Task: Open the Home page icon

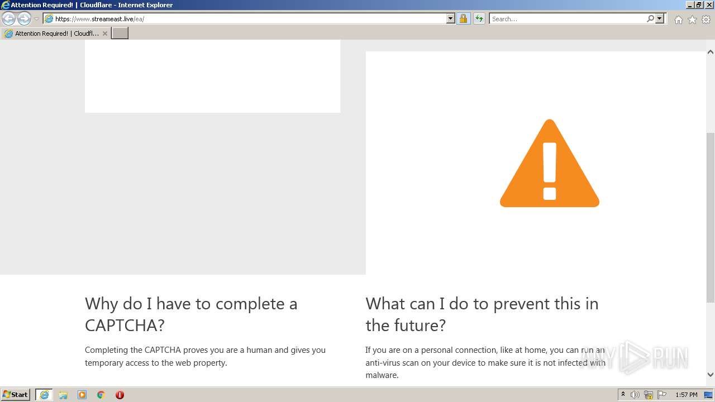Action: 678,20
